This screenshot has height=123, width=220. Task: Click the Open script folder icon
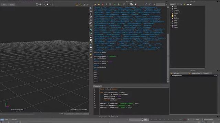point(99,4)
